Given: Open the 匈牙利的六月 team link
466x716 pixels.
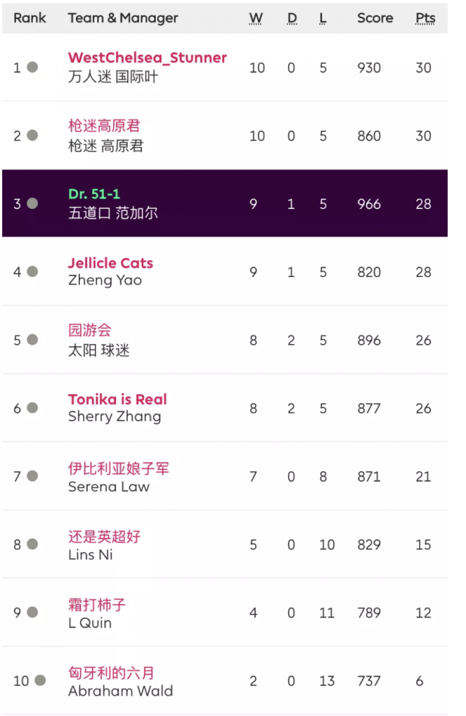Looking at the screenshot, I should [111, 673].
